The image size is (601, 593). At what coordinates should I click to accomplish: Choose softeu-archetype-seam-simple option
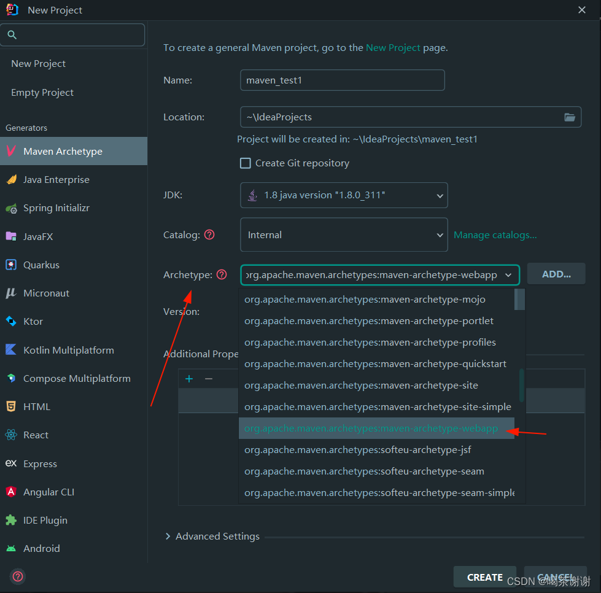376,492
